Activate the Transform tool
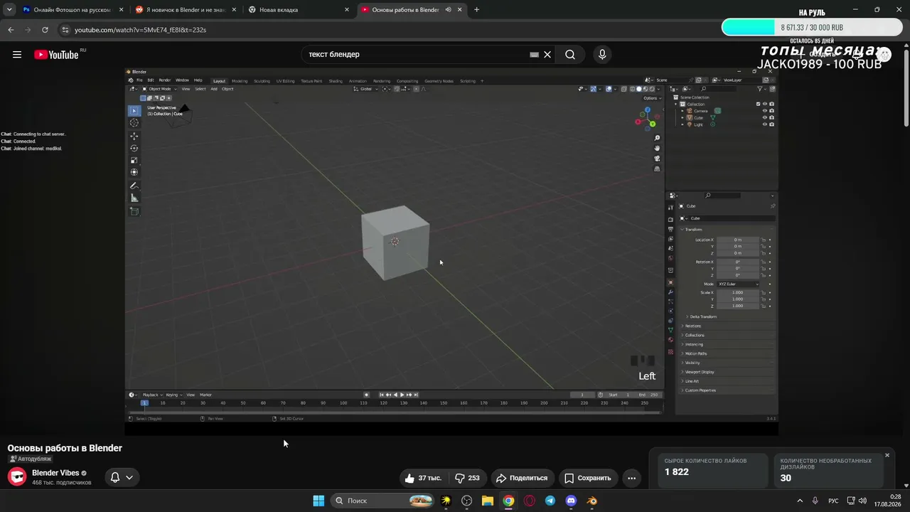This screenshot has width=910, height=512. pos(134,172)
